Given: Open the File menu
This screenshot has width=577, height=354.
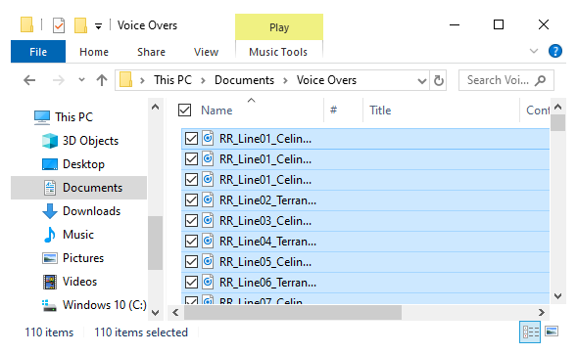Looking at the screenshot, I should click(x=38, y=52).
